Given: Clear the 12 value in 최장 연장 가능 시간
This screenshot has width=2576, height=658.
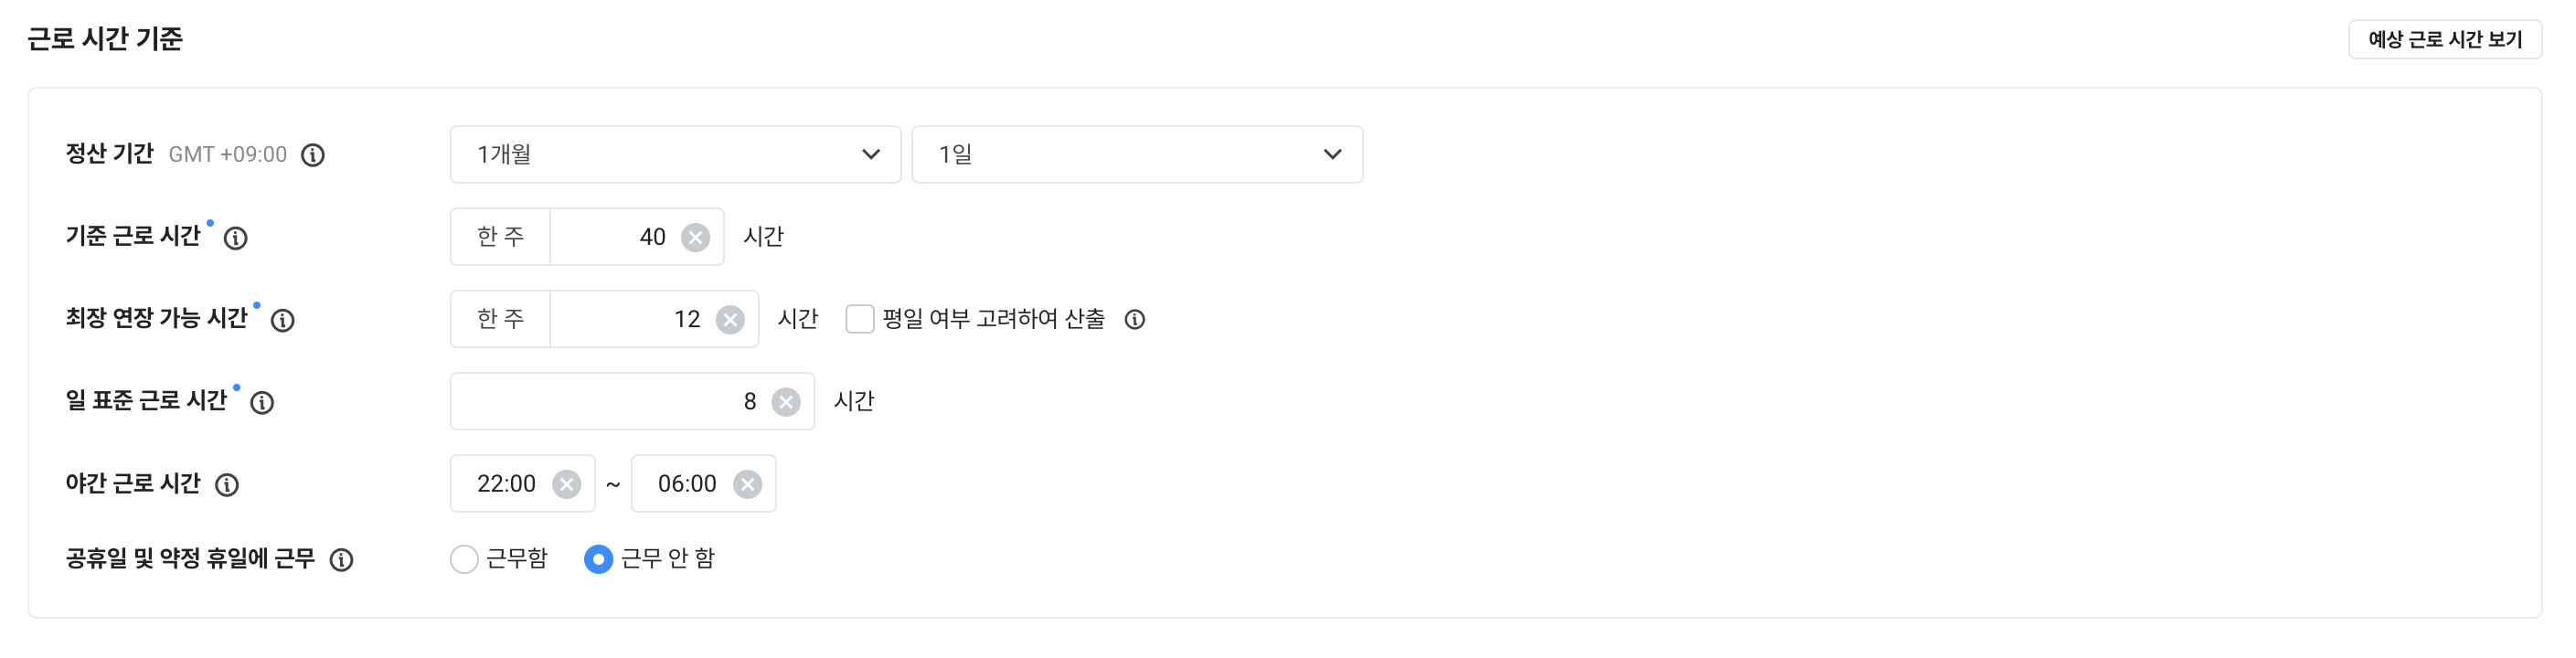Looking at the screenshot, I should point(731,320).
